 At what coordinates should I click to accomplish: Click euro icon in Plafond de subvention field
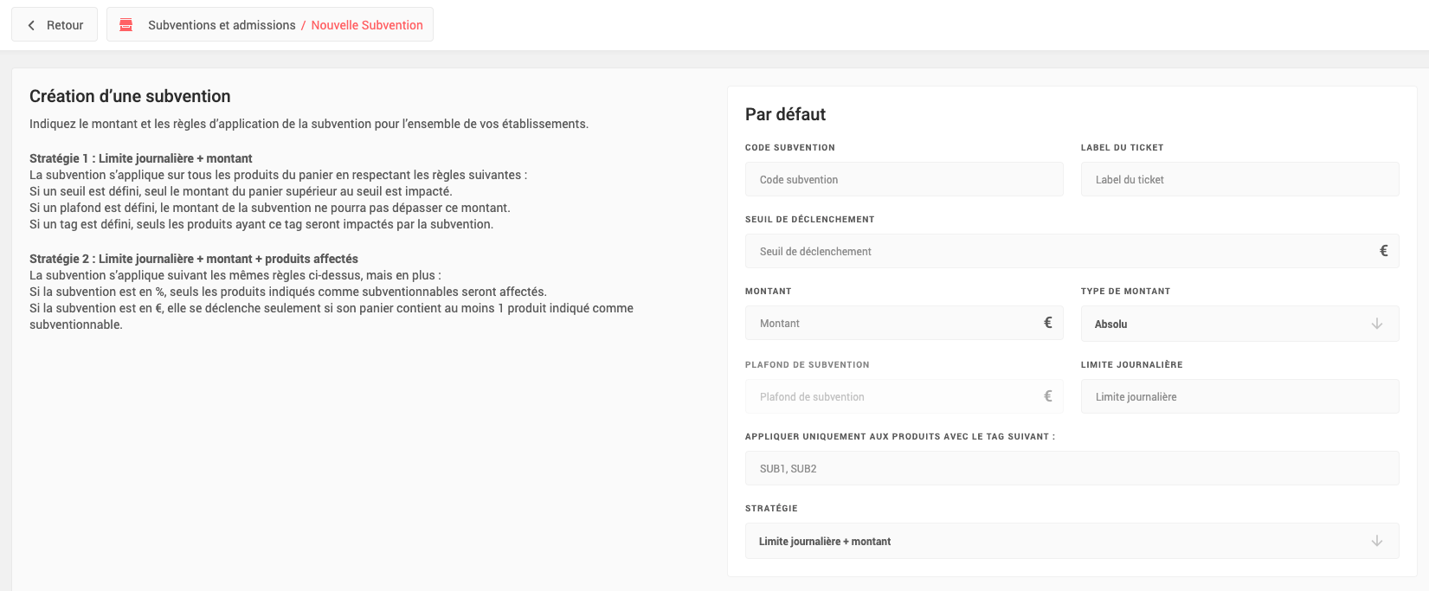click(1047, 396)
